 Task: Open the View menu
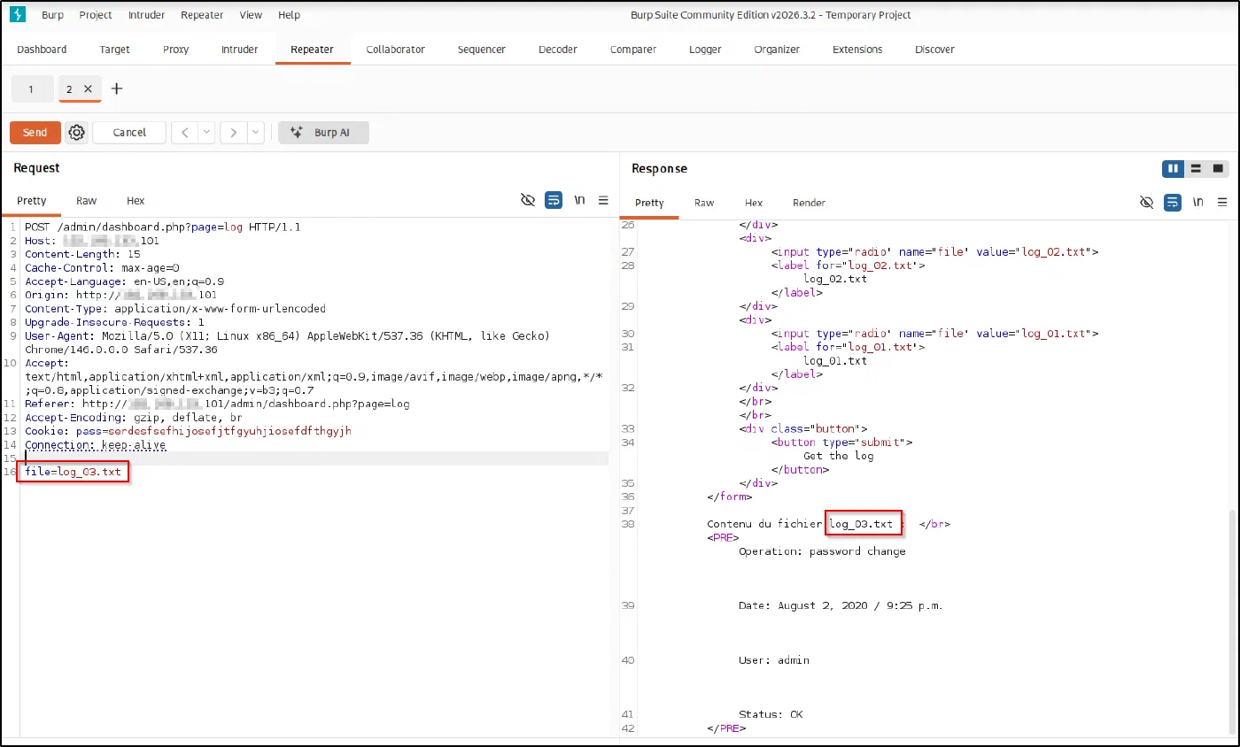click(x=251, y=15)
